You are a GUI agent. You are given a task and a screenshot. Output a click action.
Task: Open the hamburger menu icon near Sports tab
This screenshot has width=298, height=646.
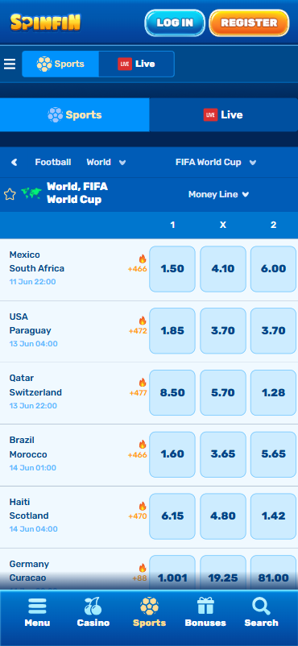click(x=10, y=64)
